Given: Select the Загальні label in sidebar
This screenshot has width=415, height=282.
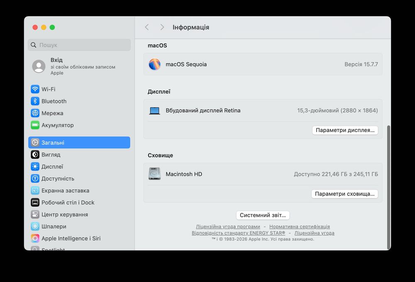Looking at the screenshot, I should click(x=53, y=142).
